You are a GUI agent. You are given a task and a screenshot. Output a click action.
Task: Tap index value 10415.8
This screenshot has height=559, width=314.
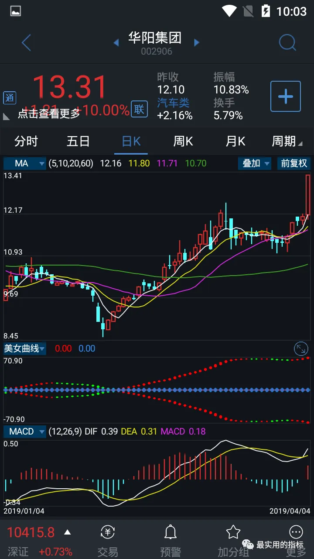click(31, 532)
